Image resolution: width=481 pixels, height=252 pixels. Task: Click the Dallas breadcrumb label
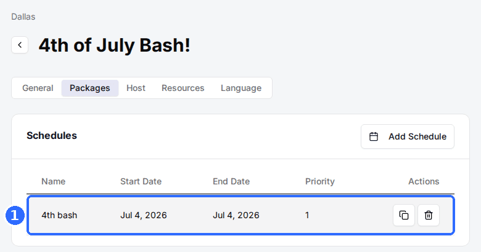[x=23, y=17]
